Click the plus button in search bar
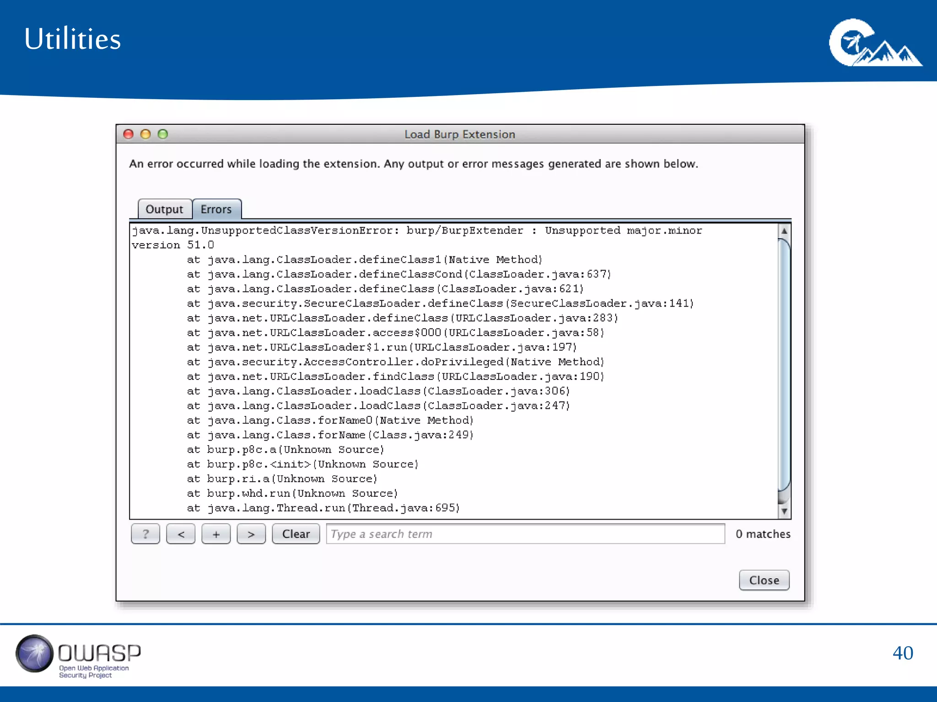Image resolution: width=937 pixels, height=702 pixels. pyautogui.click(x=216, y=534)
